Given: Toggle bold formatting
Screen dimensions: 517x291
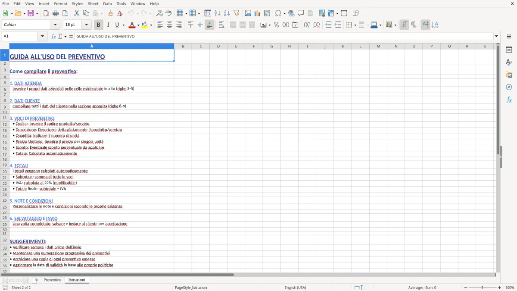Looking at the screenshot, I should point(98,25).
